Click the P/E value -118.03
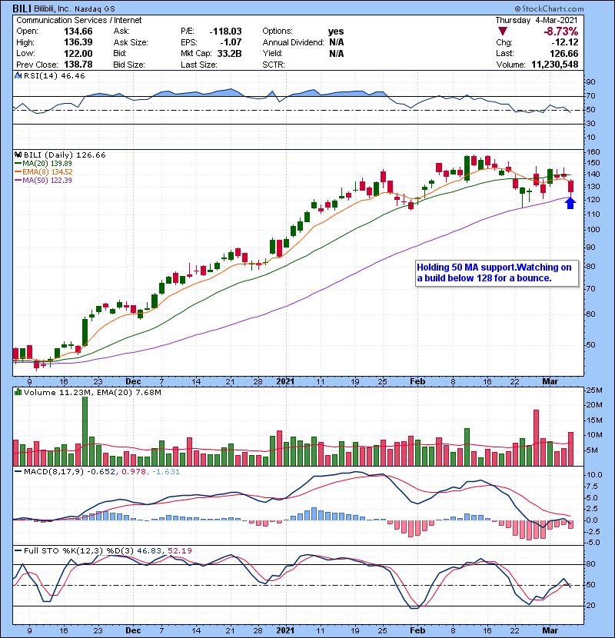 point(225,32)
